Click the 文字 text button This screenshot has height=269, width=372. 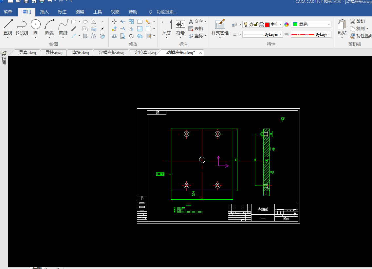pos(196,22)
